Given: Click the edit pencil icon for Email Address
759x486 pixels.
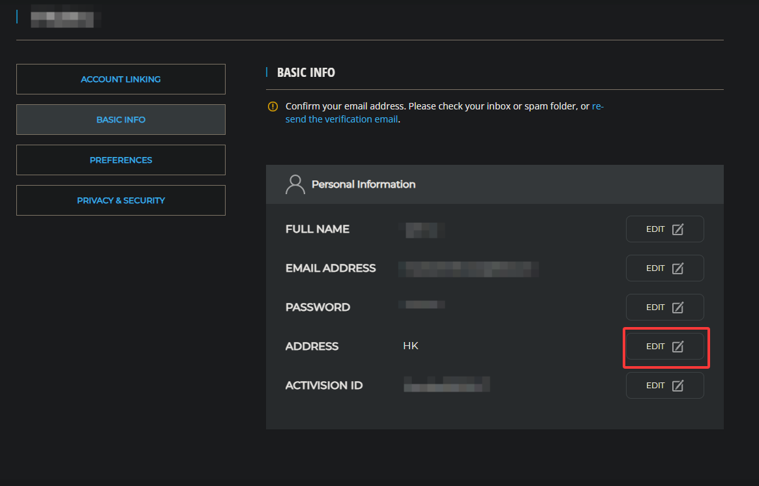Looking at the screenshot, I should [677, 268].
